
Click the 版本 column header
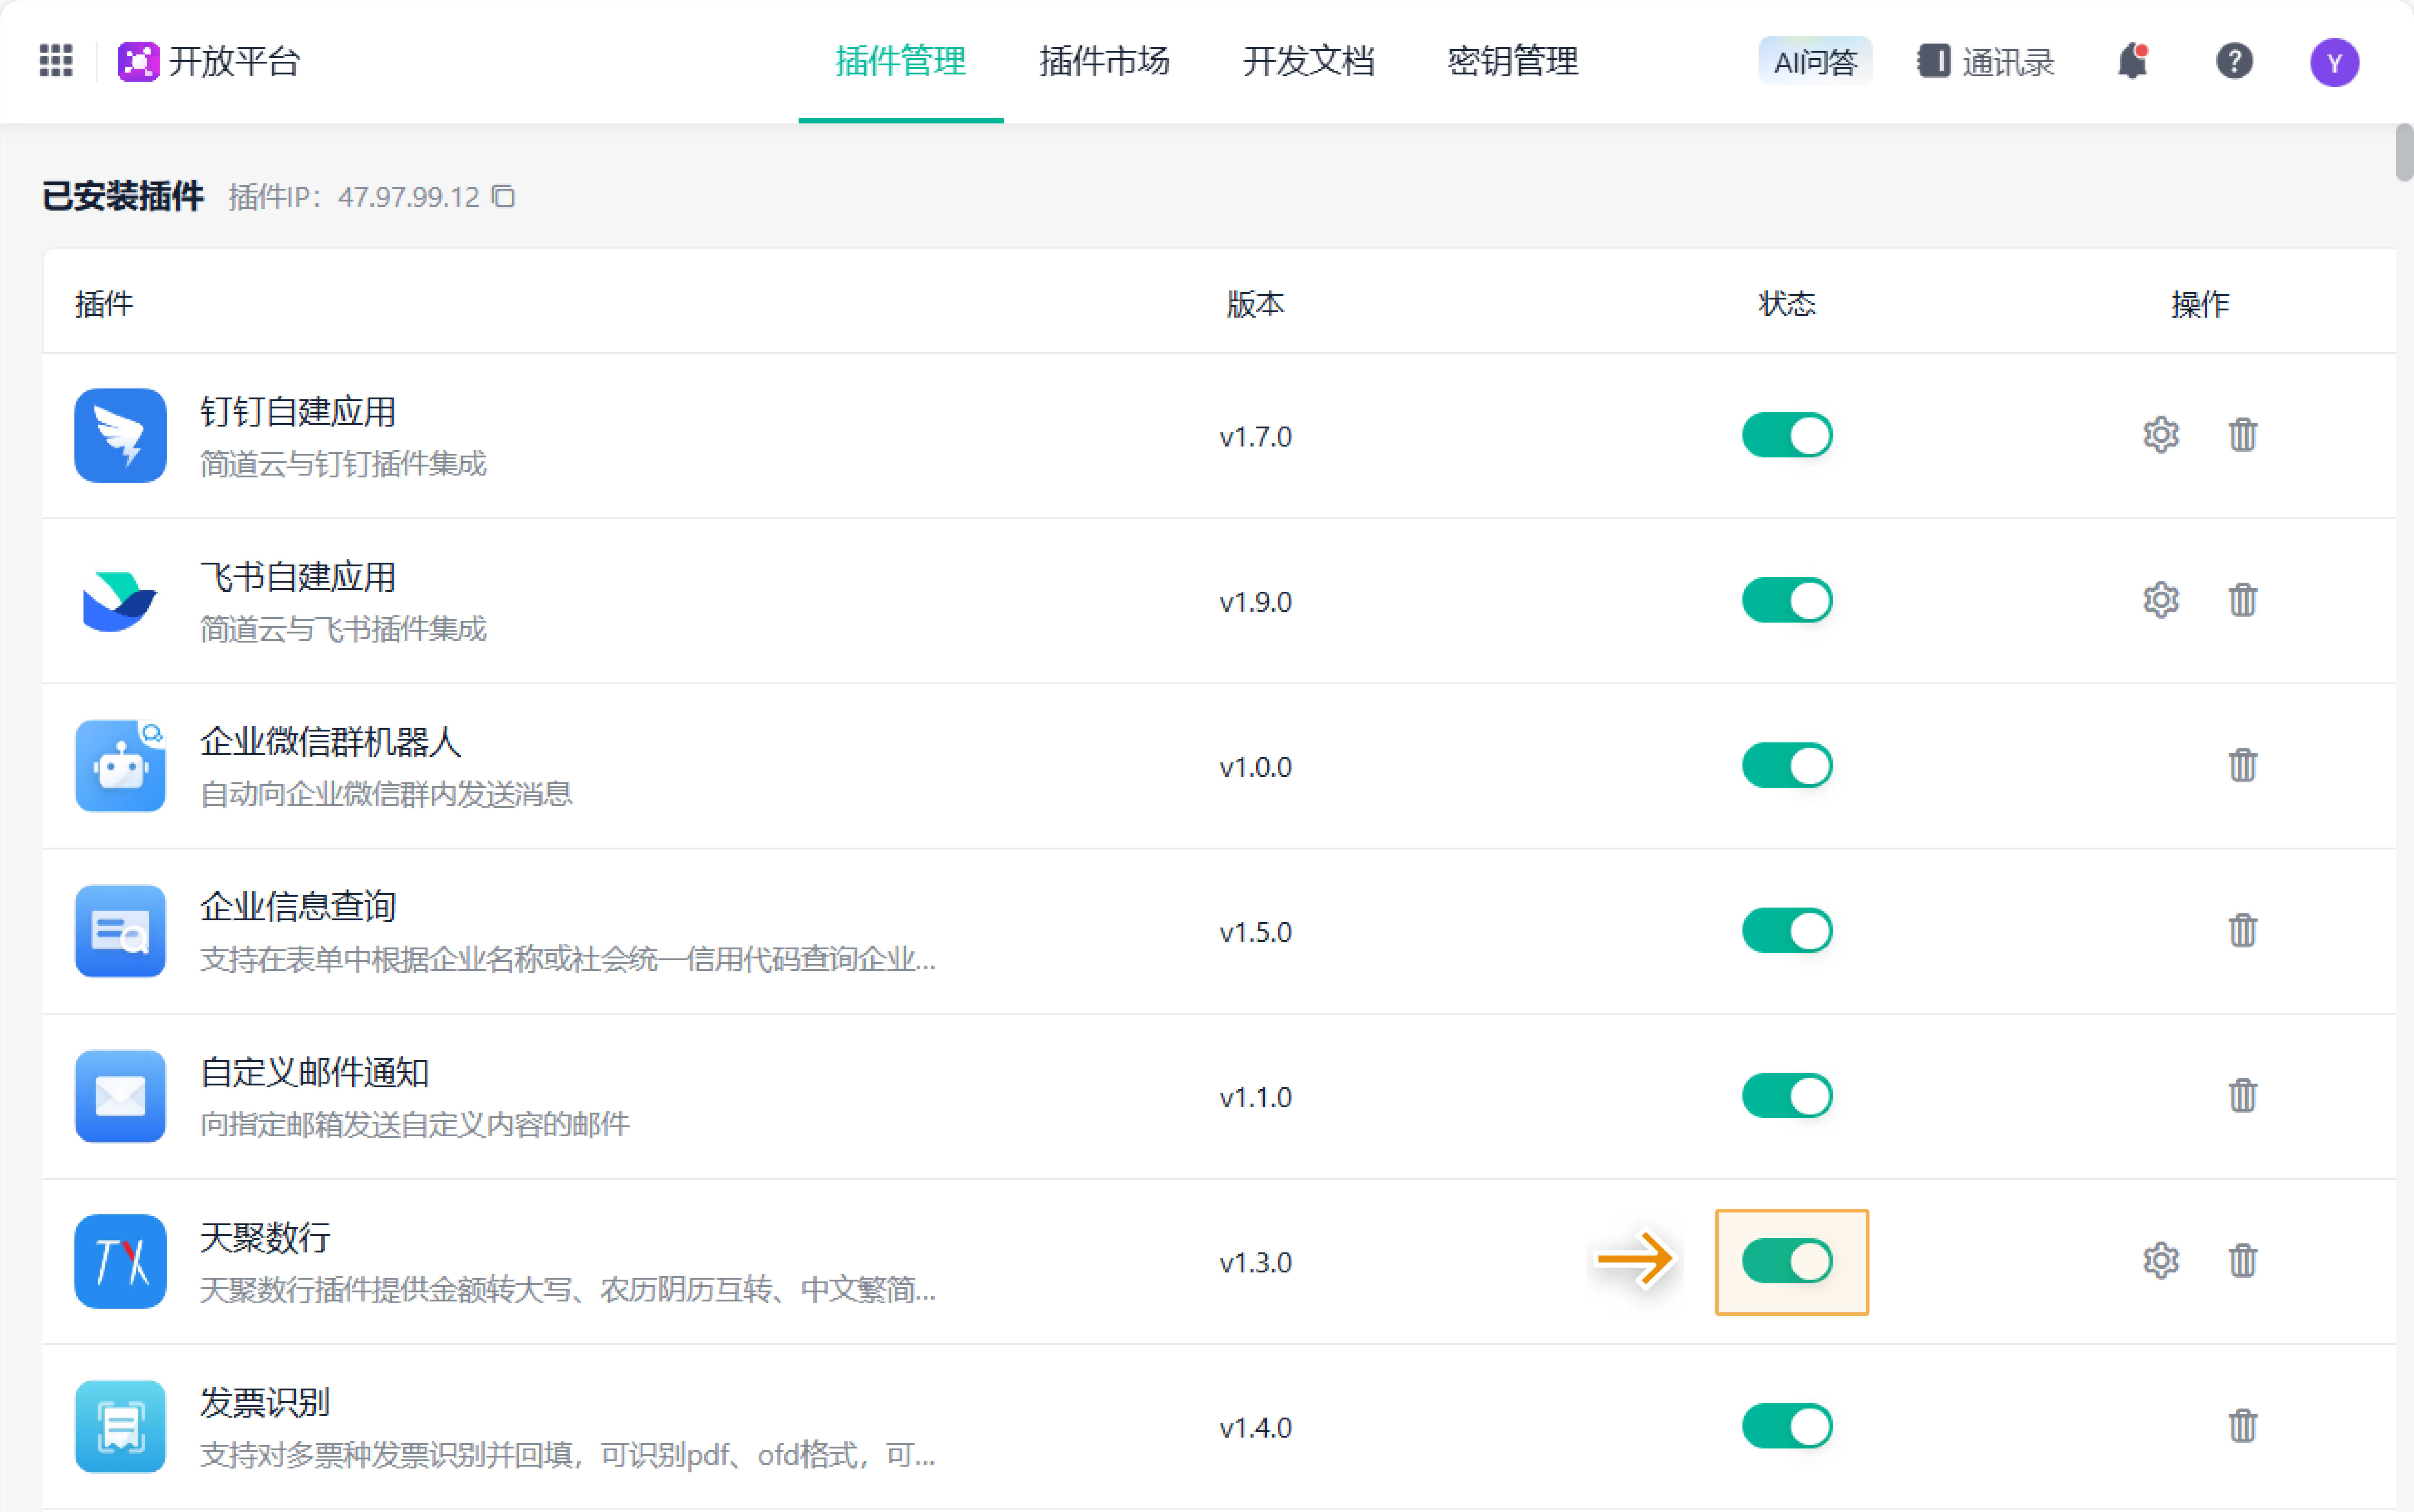coord(1255,303)
